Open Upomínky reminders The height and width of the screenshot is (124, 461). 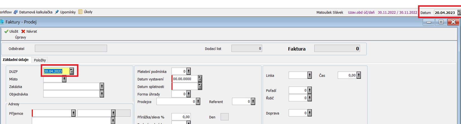tap(65, 12)
